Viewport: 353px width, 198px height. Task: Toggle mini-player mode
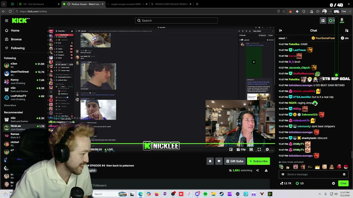click(231, 150)
